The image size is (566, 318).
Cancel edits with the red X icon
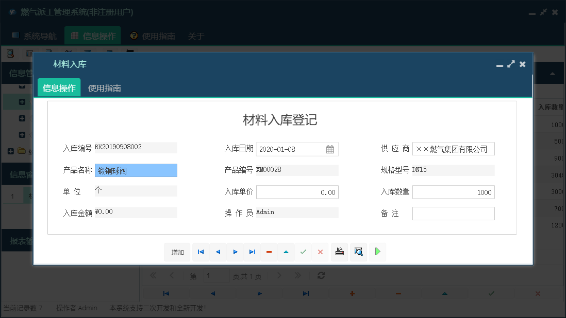pos(320,252)
